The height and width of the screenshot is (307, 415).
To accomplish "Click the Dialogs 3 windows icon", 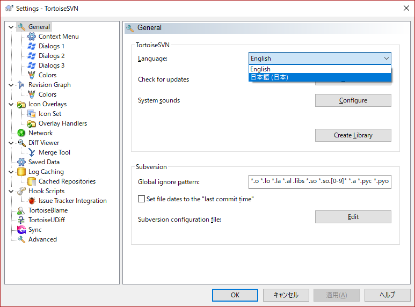I will (32, 65).
